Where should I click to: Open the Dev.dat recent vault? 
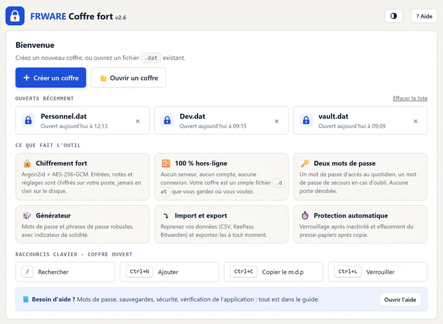pos(221,121)
